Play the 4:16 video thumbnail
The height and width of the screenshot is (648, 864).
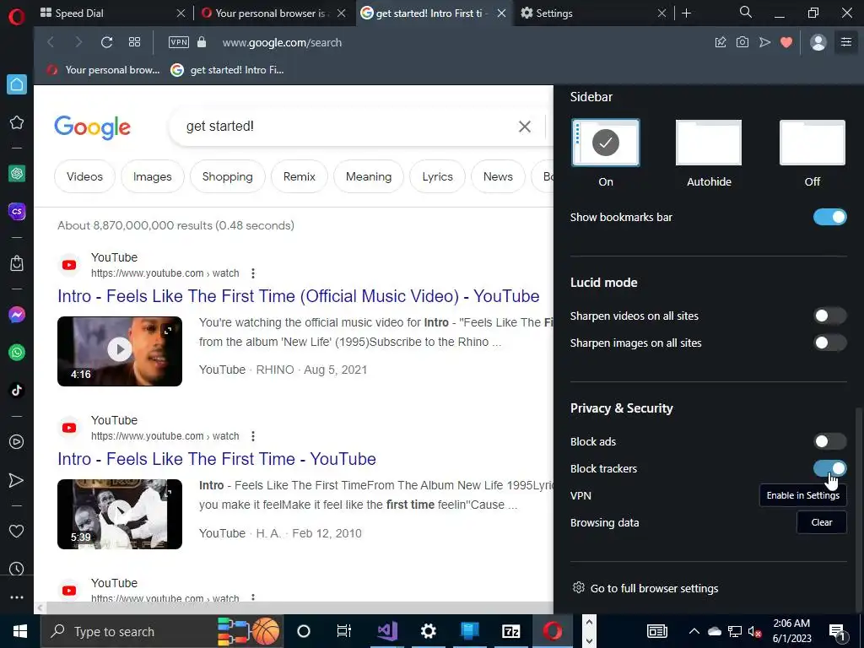pyautogui.click(x=120, y=351)
